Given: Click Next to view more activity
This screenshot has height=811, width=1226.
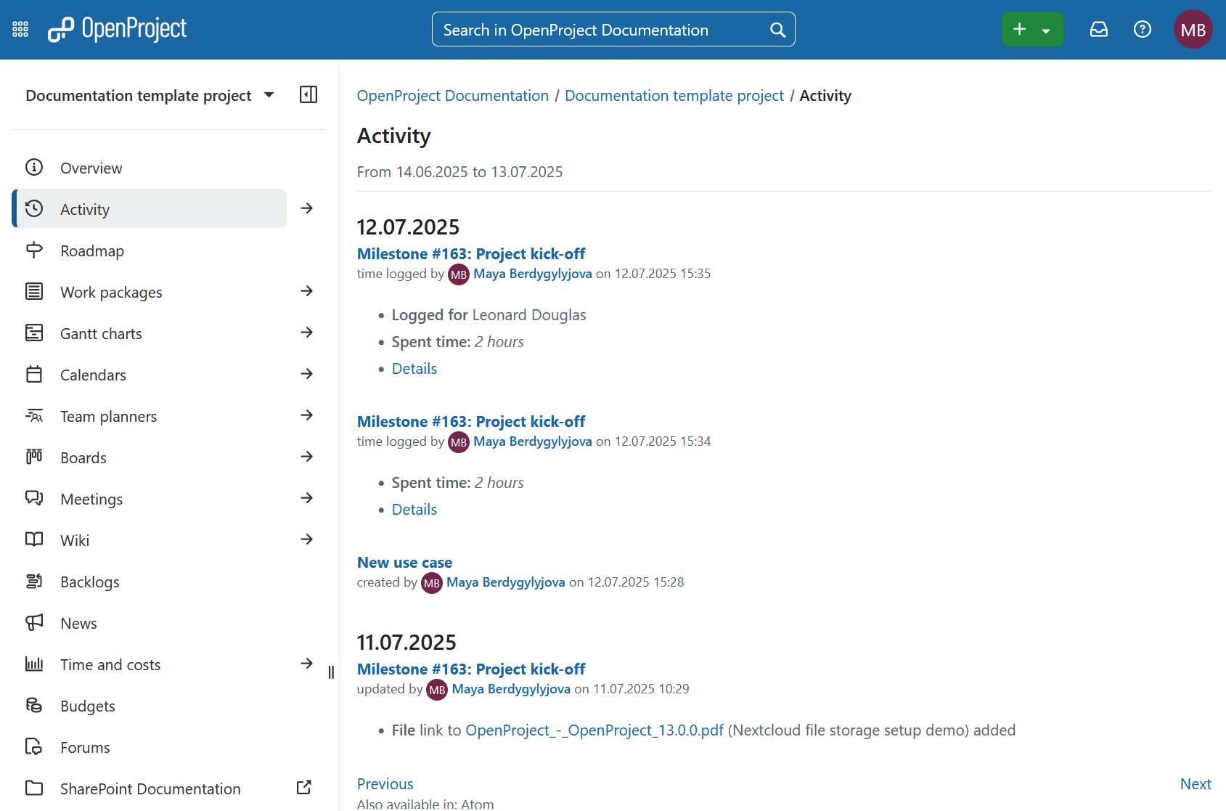Looking at the screenshot, I should [x=1195, y=783].
